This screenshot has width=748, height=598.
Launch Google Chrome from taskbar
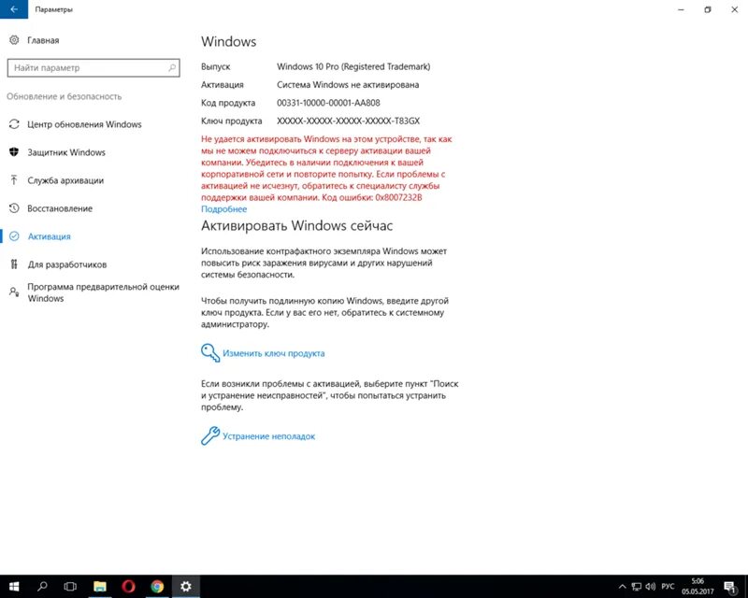157,587
